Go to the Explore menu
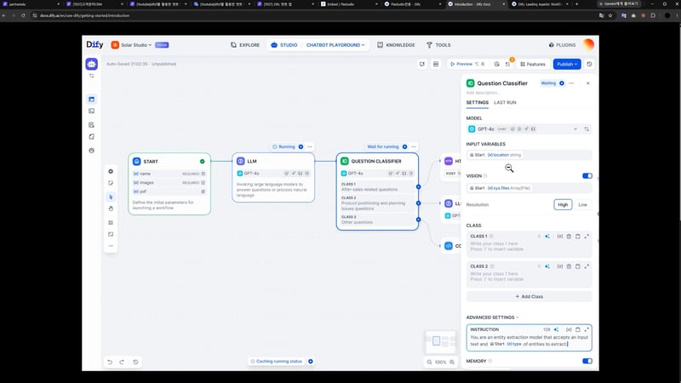This screenshot has height=383, width=681. tap(245, 45)
